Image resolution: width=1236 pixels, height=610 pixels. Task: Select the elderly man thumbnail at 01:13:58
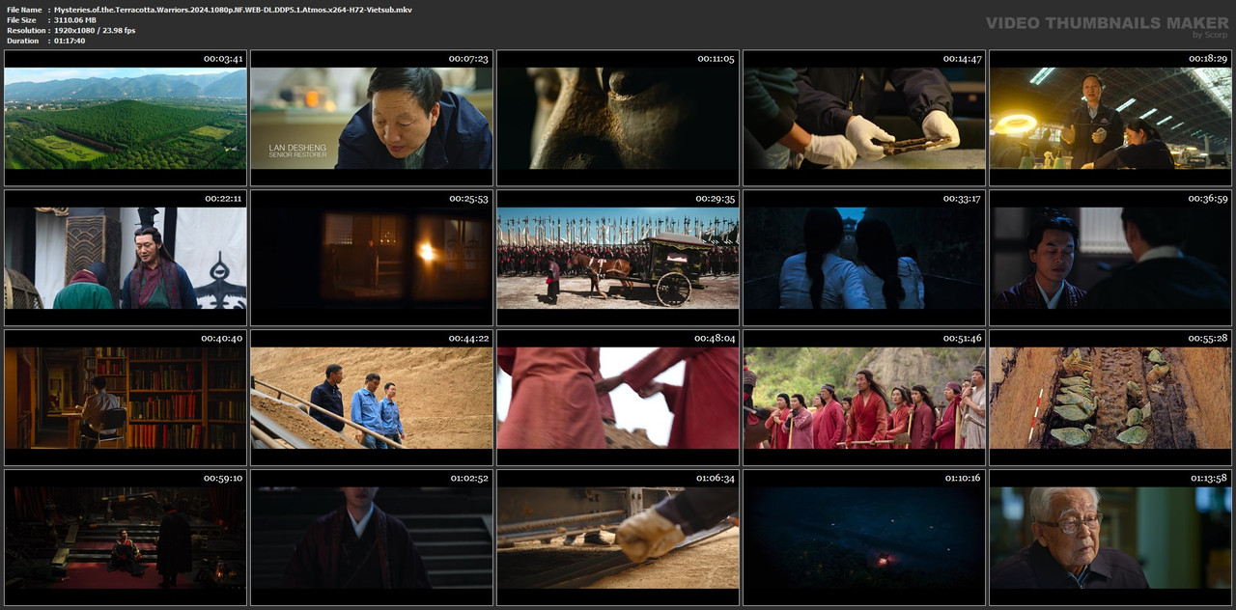(1110, 538)
